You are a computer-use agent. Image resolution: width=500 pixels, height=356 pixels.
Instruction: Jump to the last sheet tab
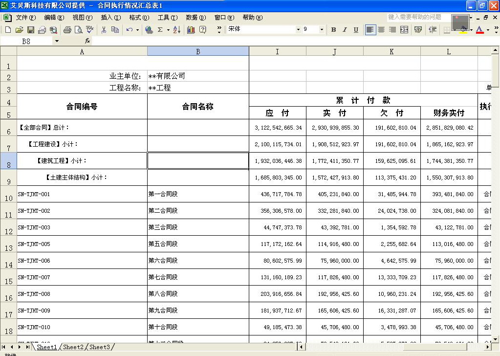click(x=28, y=347)
